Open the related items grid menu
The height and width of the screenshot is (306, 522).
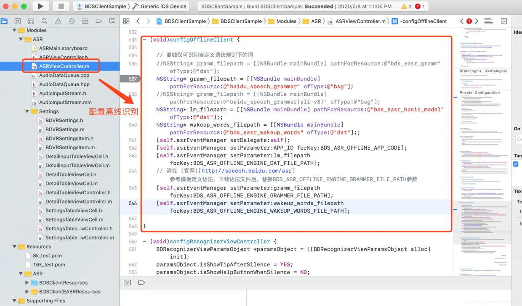pyautogui.click(x=126, y=21)
